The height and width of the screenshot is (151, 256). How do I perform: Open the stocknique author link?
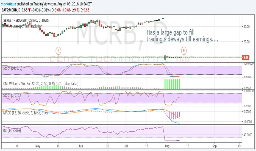[x=9, y=4]
